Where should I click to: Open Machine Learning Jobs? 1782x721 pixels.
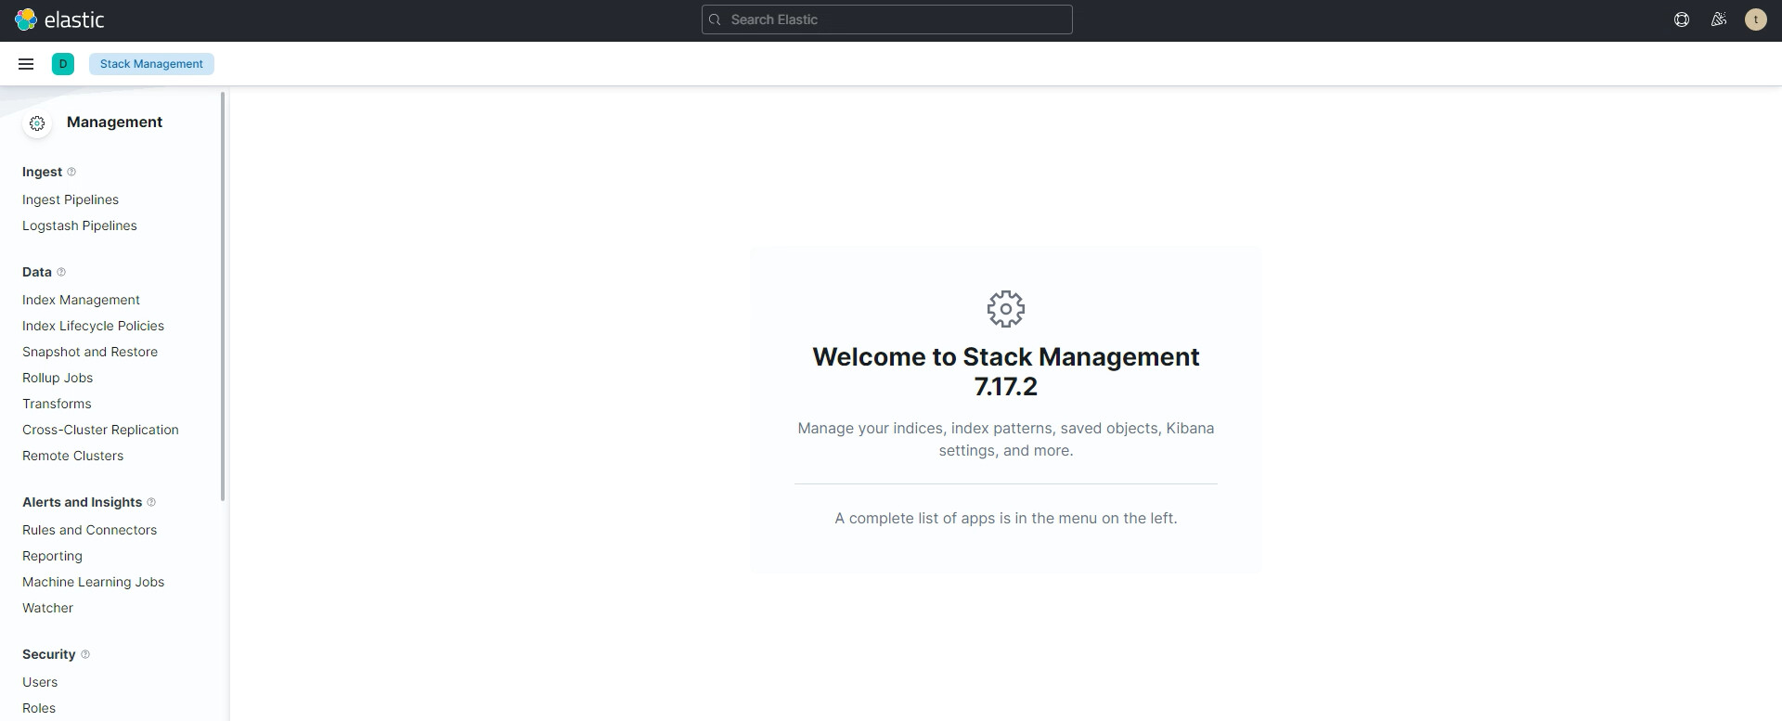[x=93, y=582]
